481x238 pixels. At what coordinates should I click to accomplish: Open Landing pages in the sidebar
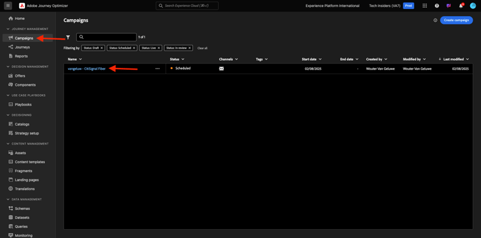[x=28, y=180]
